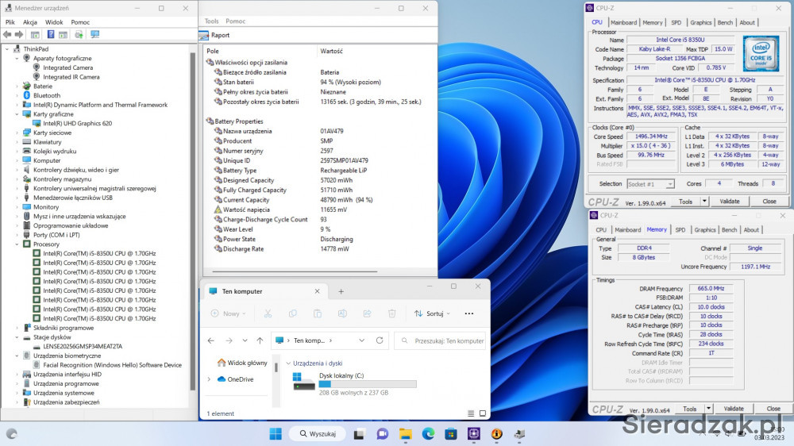Select Intel(R) UHD Graphics 620 device
This screenshot has height=446, width=794.
click(77, 124)
